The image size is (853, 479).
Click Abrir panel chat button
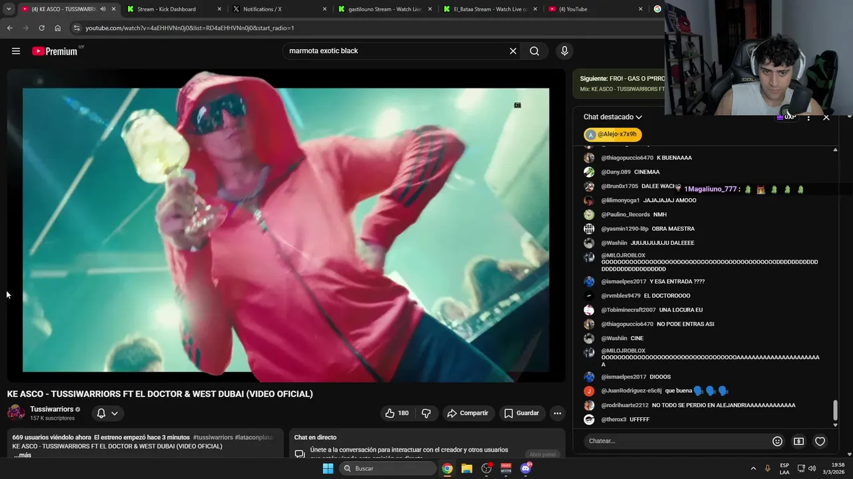tap(542, 454)
